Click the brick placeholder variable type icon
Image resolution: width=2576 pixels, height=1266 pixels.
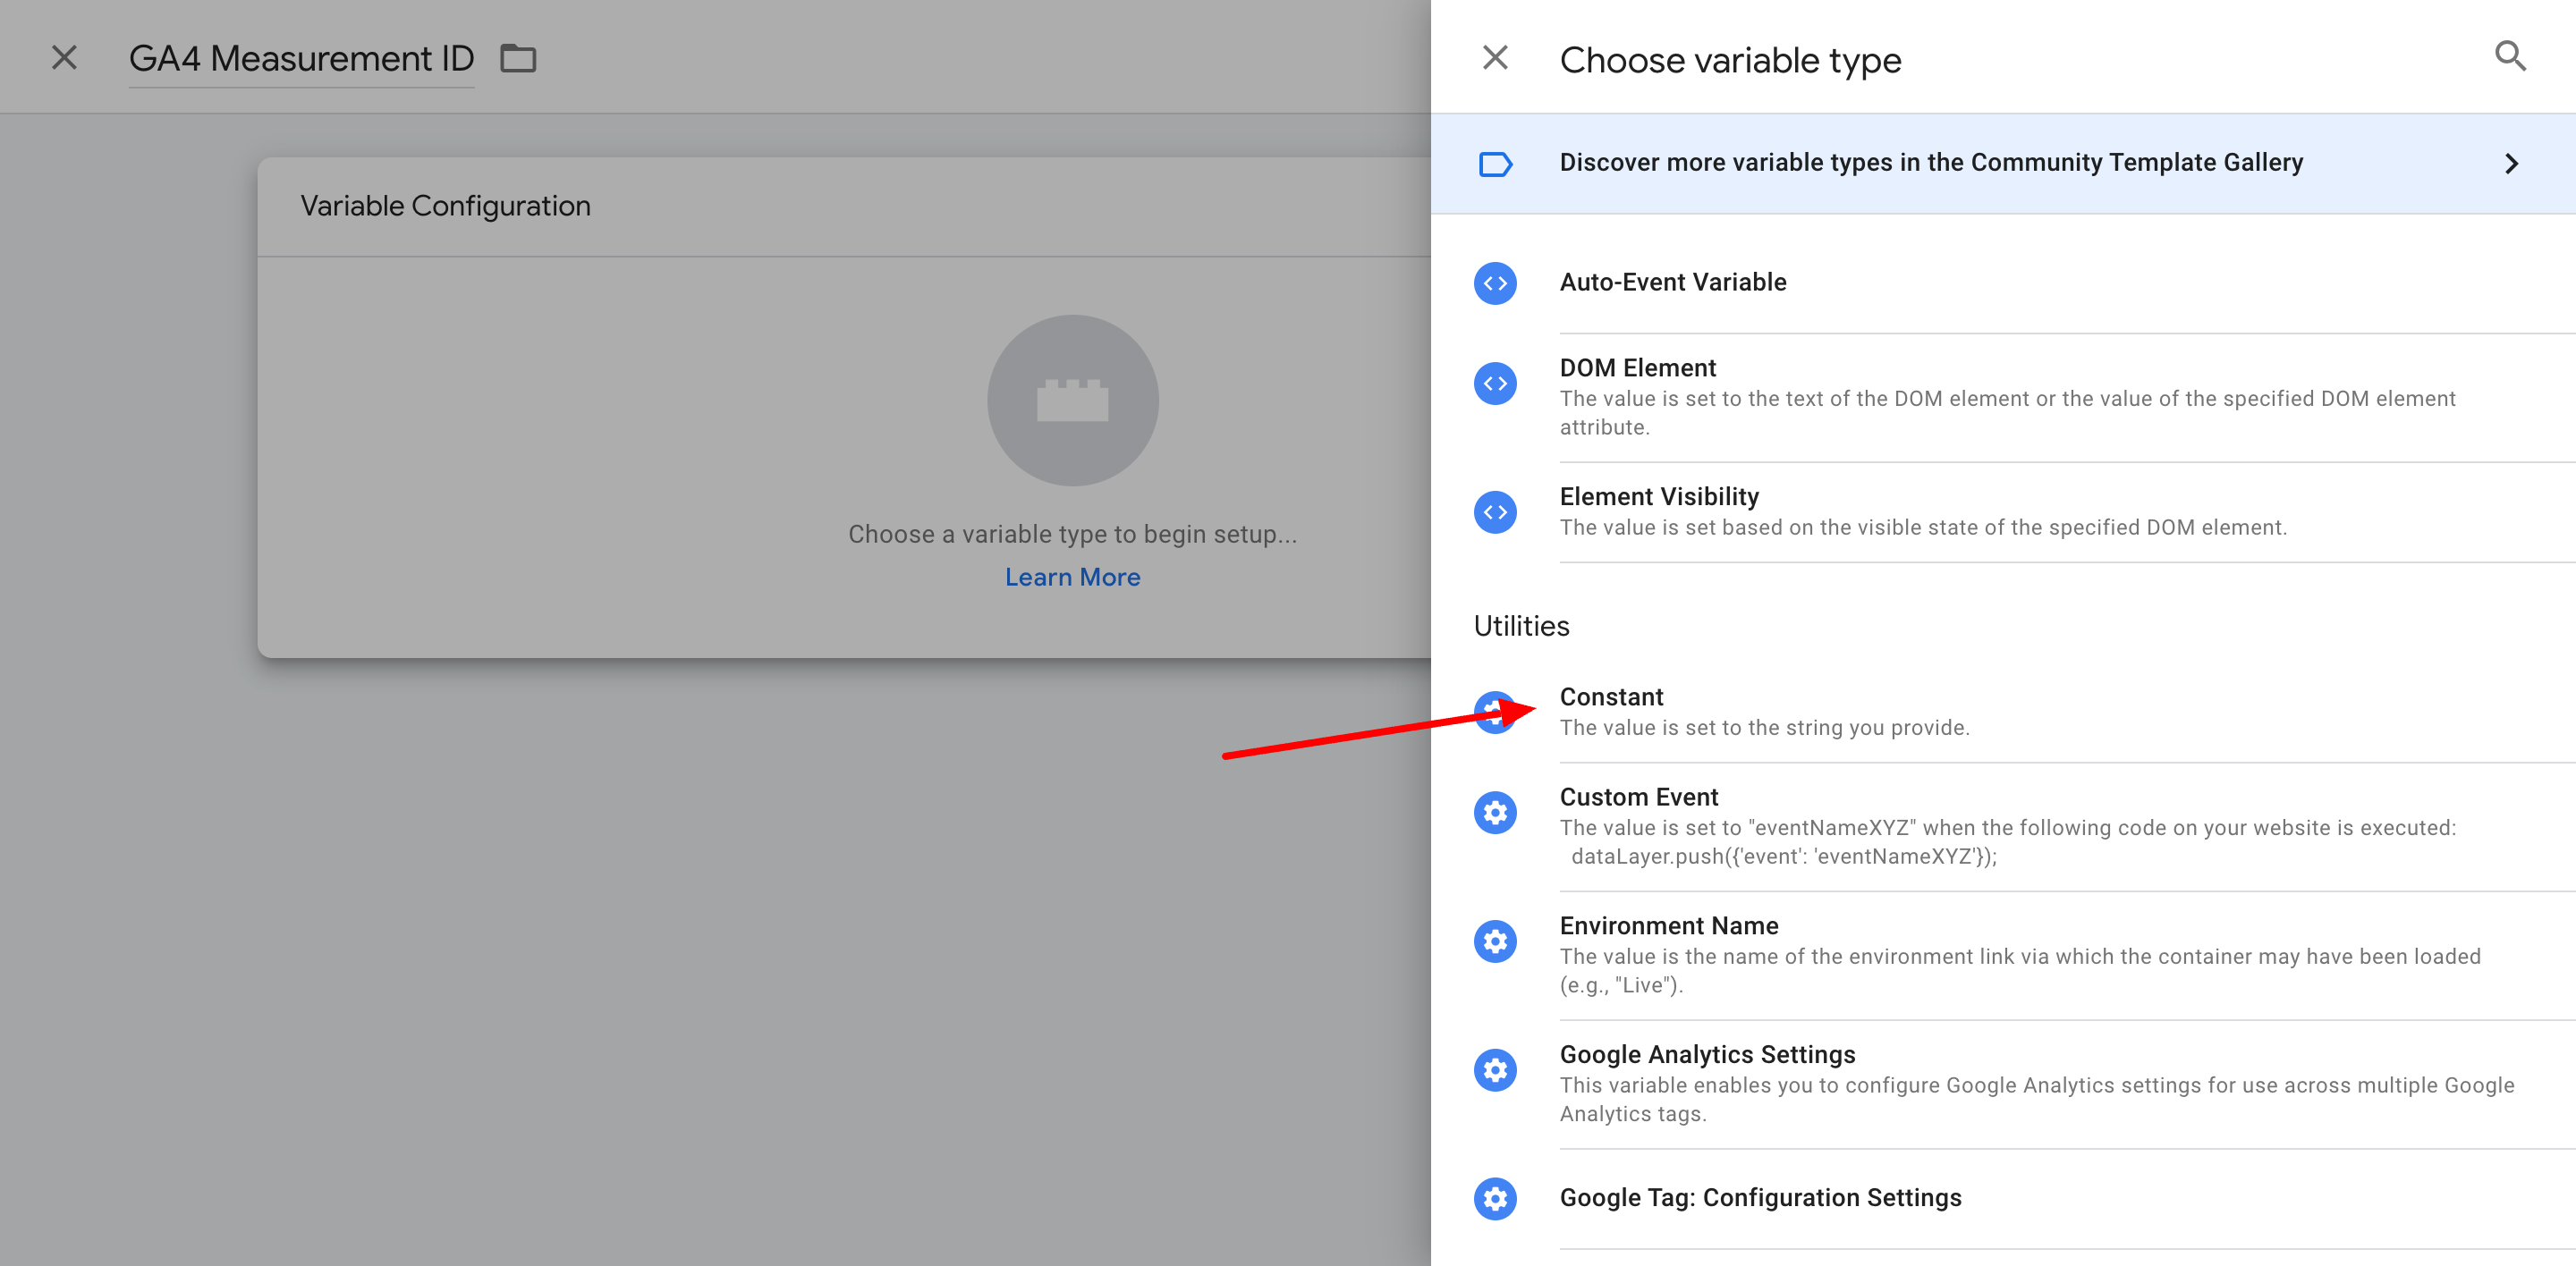click(x=1073, y=401)
